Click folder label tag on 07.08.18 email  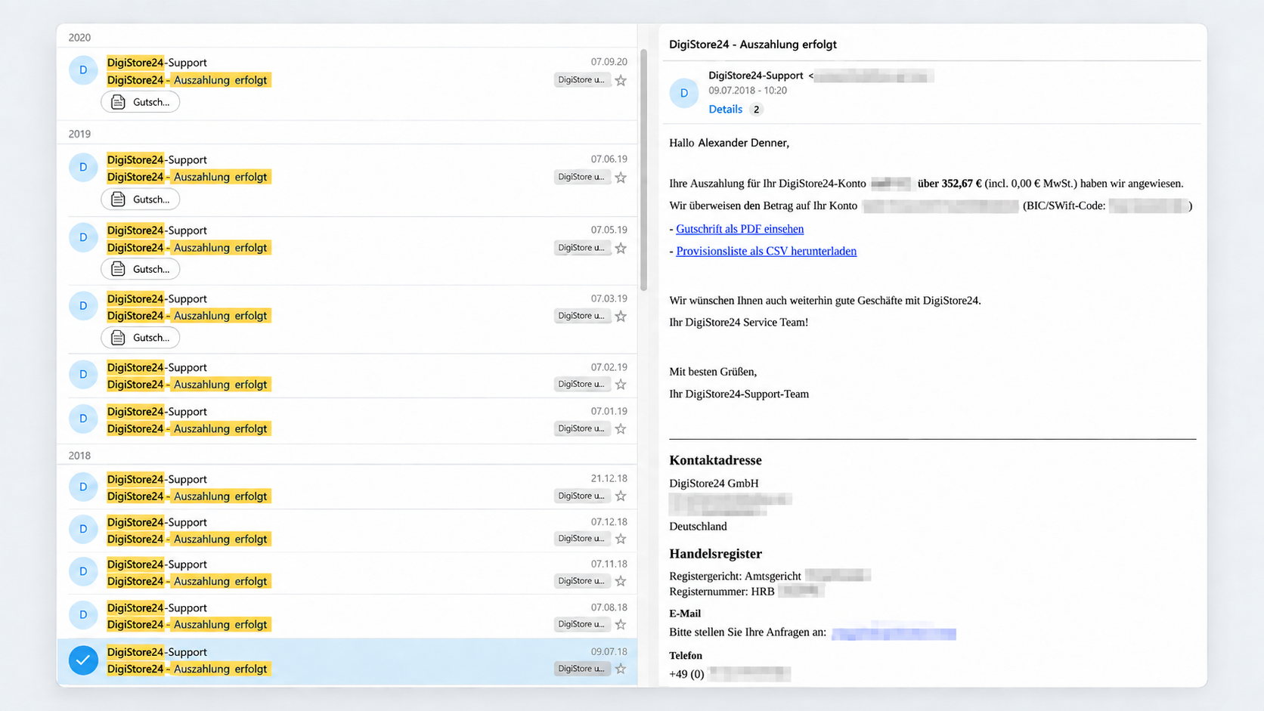(582, 624)
